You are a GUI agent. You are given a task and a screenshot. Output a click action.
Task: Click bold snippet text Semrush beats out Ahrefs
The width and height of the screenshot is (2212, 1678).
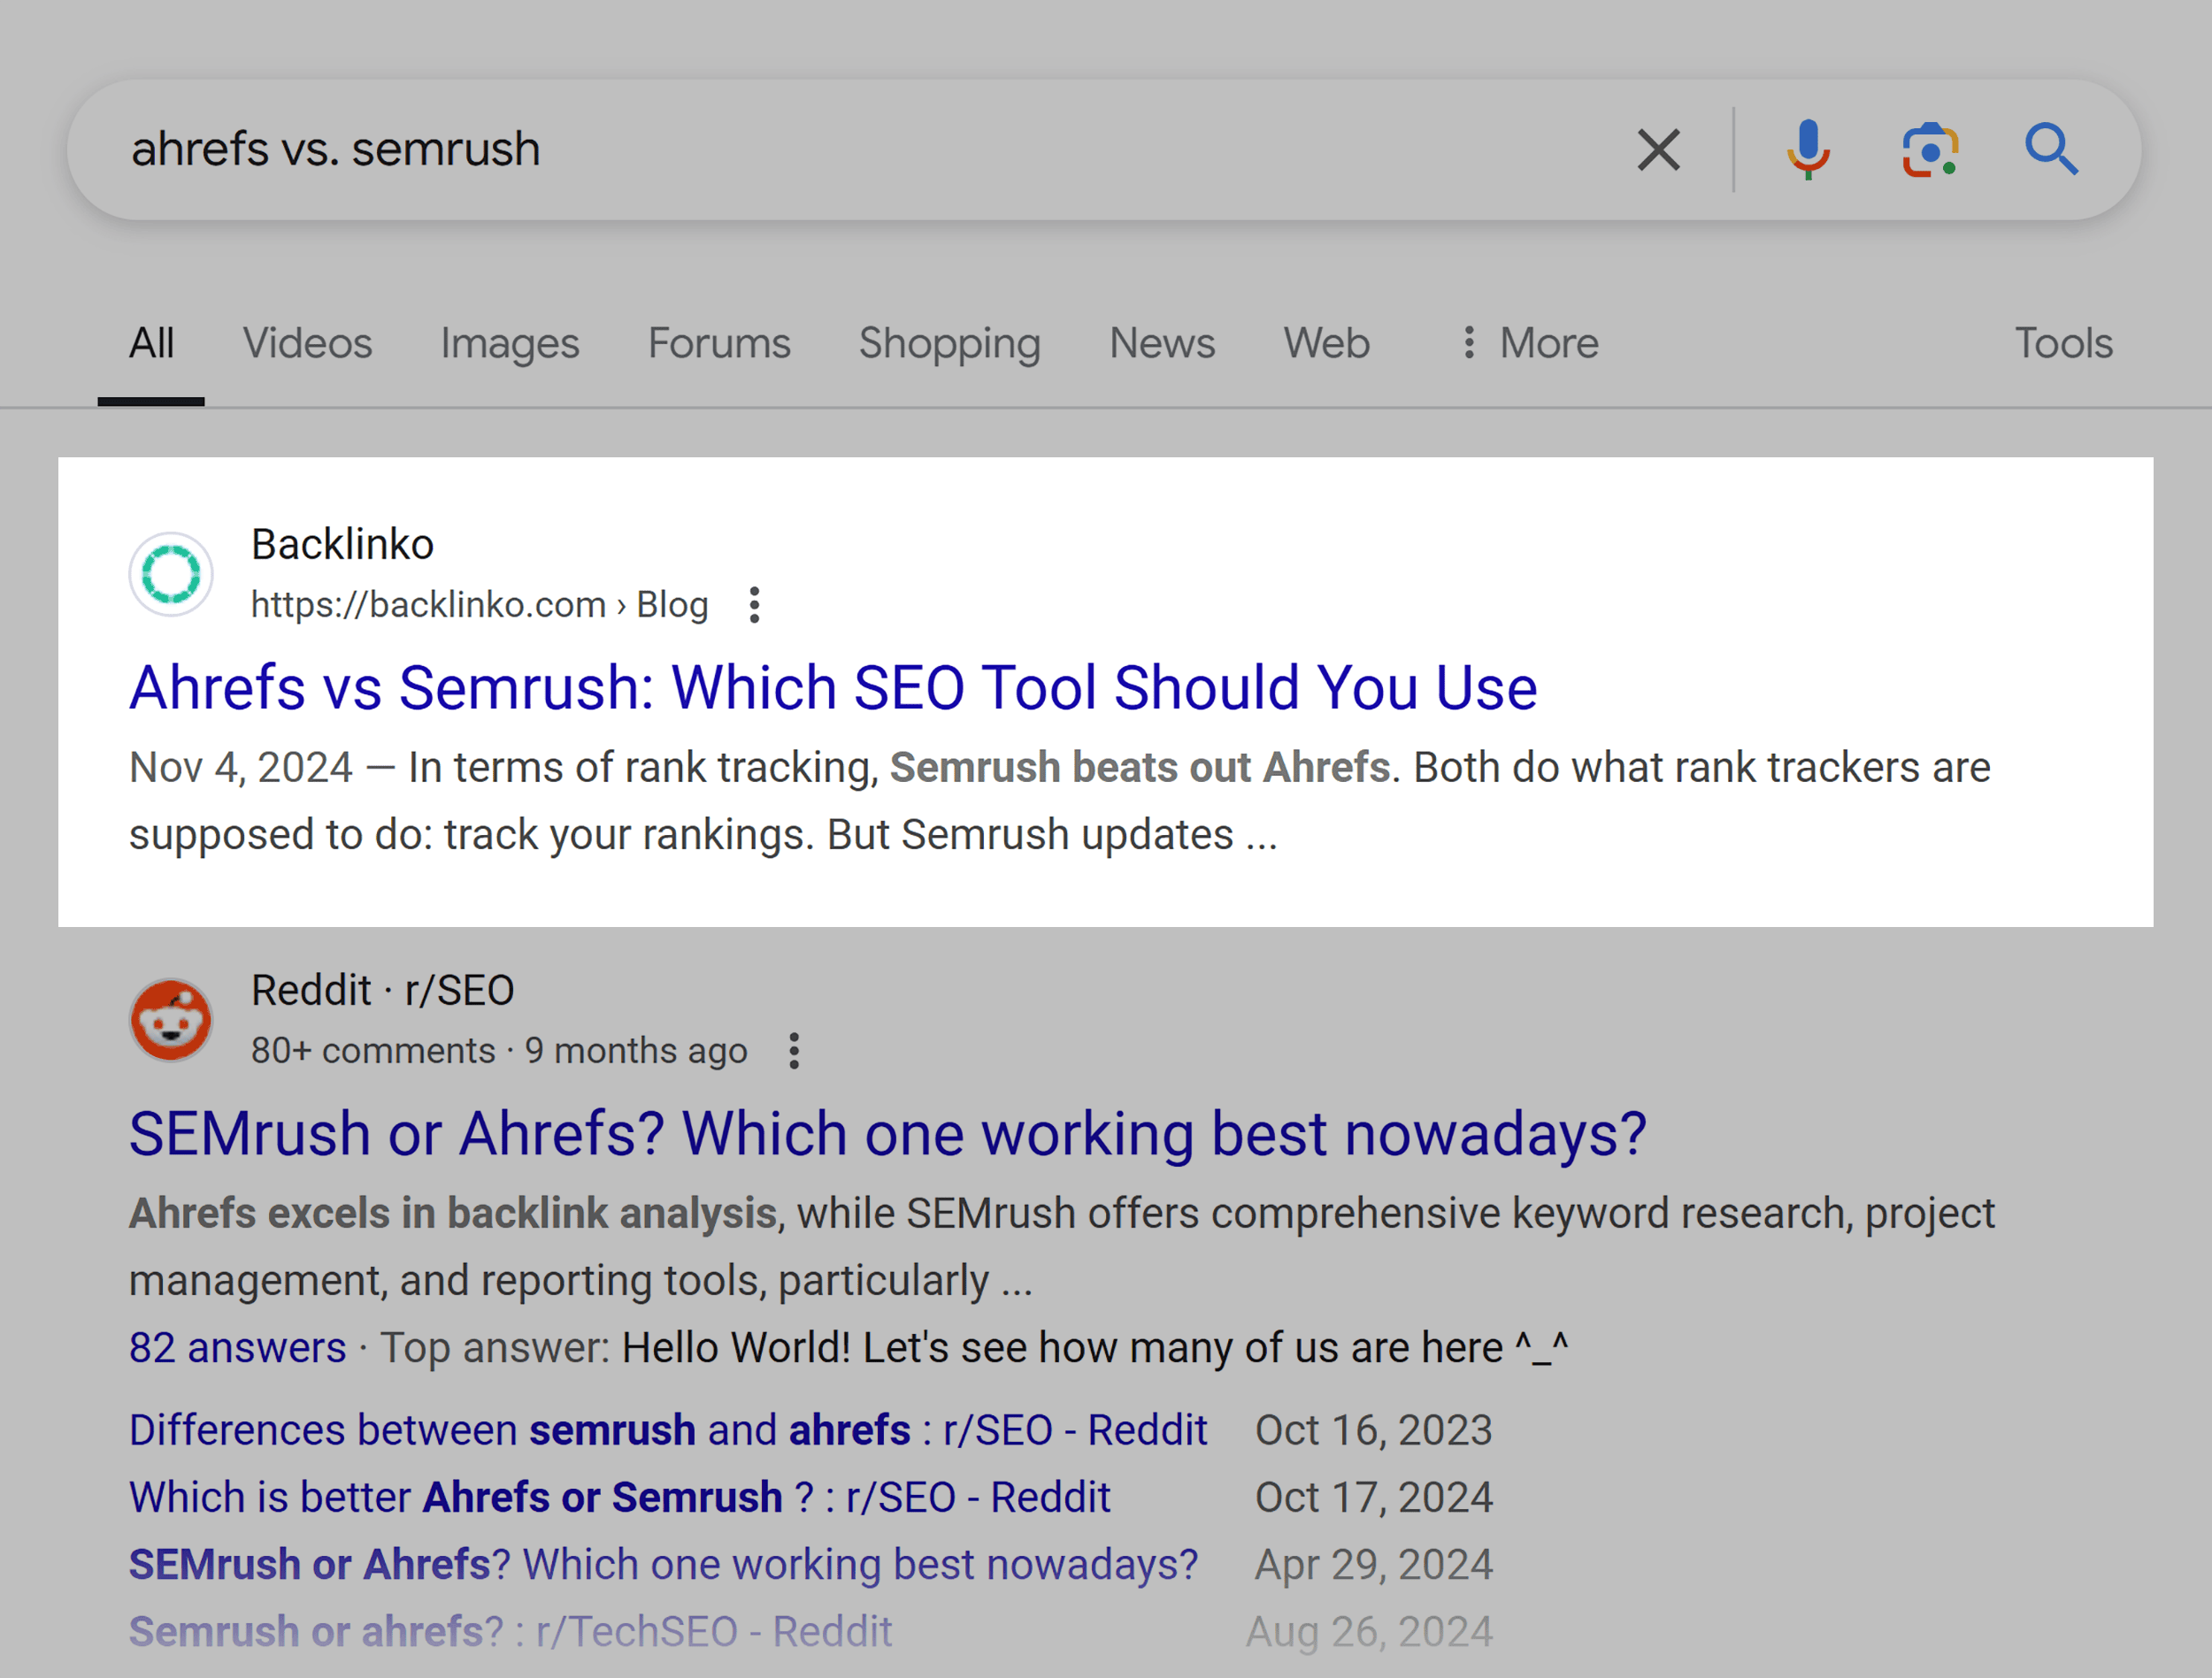[1140, 768]
